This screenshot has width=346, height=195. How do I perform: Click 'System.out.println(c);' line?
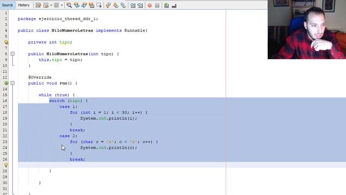pyautogui.click(x=109, y=148)
